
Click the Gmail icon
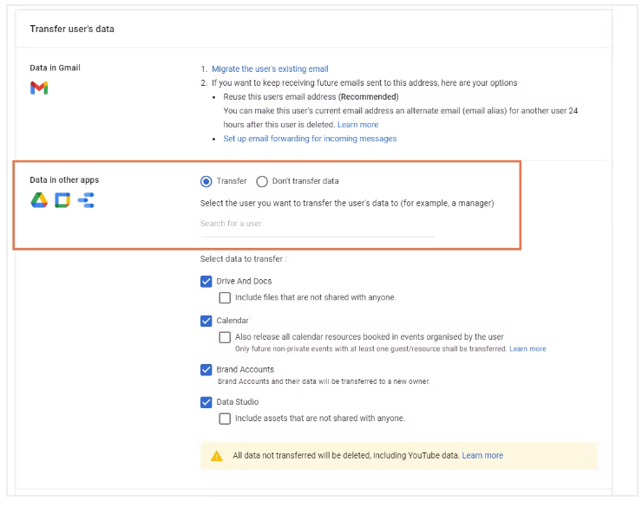39,88
